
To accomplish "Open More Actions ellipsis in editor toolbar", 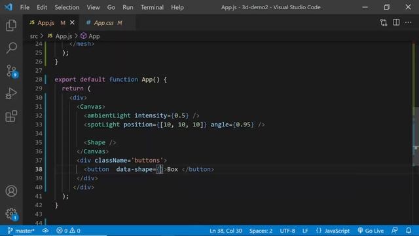I will [x=408, y=22].
